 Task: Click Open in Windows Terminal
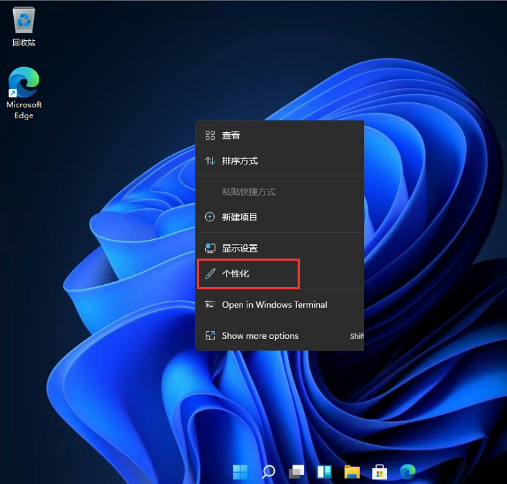274,305
